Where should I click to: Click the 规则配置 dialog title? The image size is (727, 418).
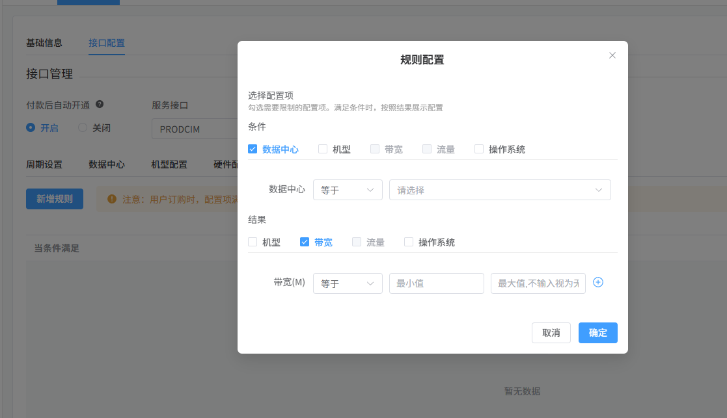(422, 60)
